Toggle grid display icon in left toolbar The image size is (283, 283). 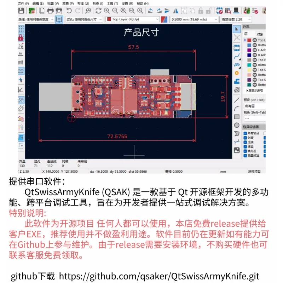[21, 29]
